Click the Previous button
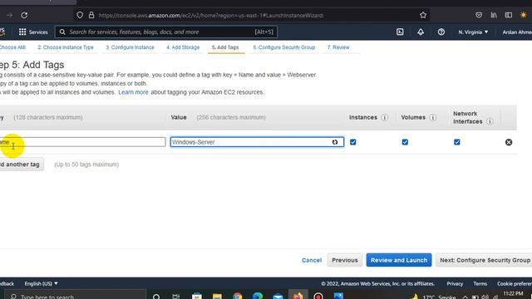 [x=345, y=260]
